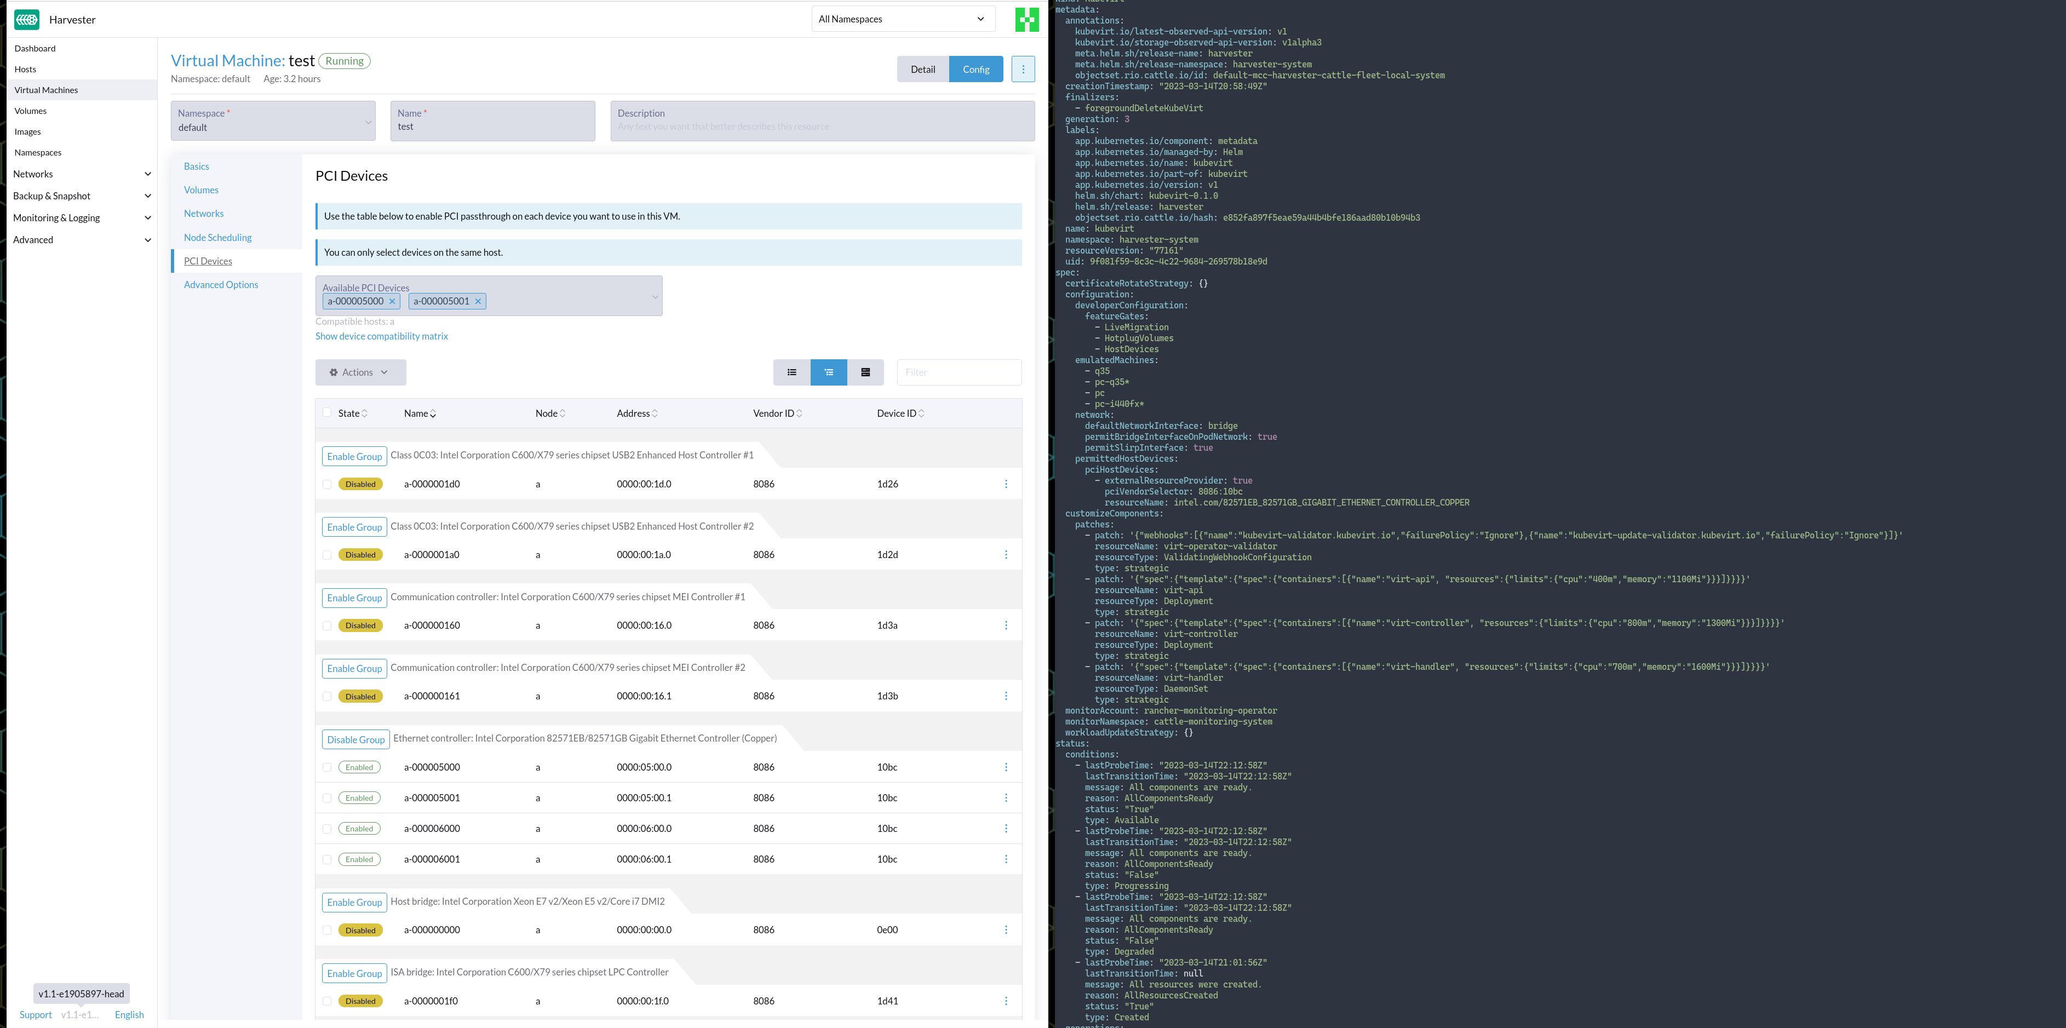This screenshot has width=2066, height=1028.
Task: Click the Harvester logo icon
Action: [x=26, y=19]
